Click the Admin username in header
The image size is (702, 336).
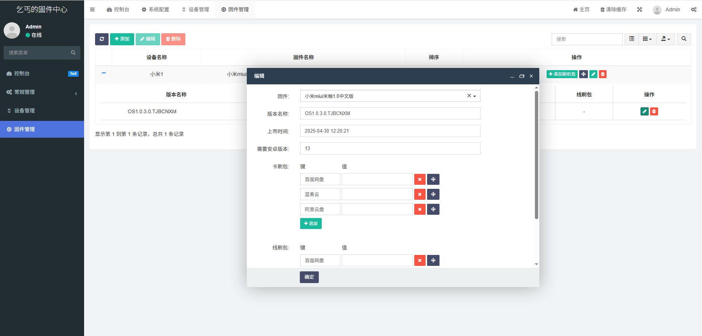673,9
